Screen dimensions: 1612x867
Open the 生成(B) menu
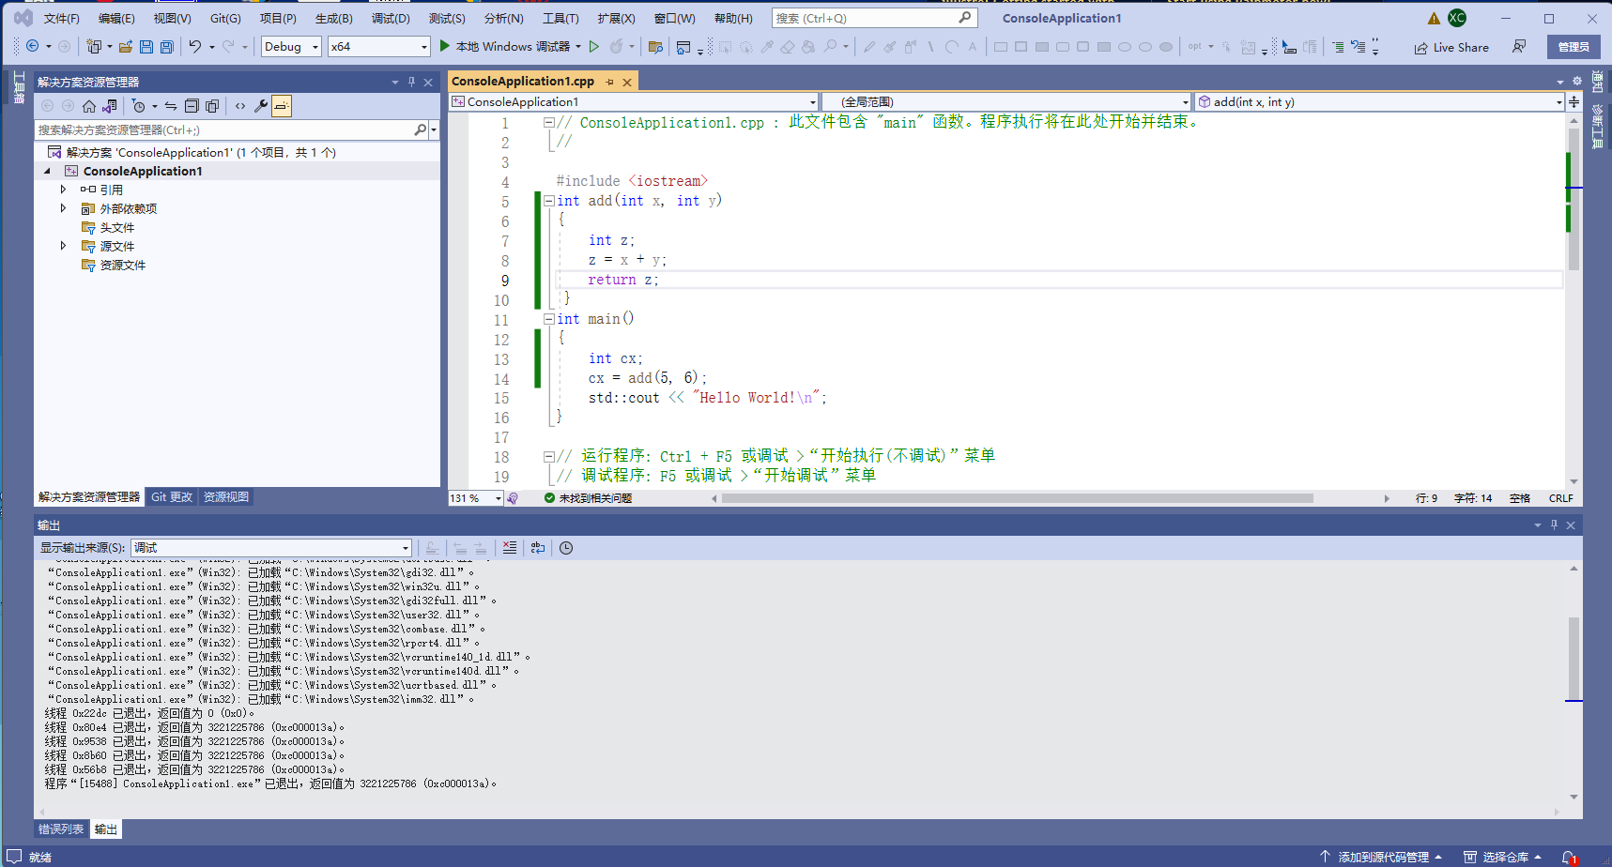tap(333, 18)
